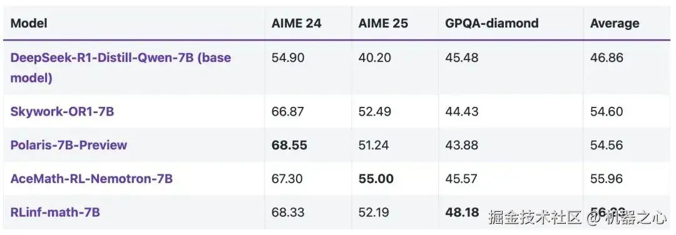The height and width of the screenshot is (235, 676).
Task: Click the 52.19 RLinf AIME 25 cell
Action: 374,212
